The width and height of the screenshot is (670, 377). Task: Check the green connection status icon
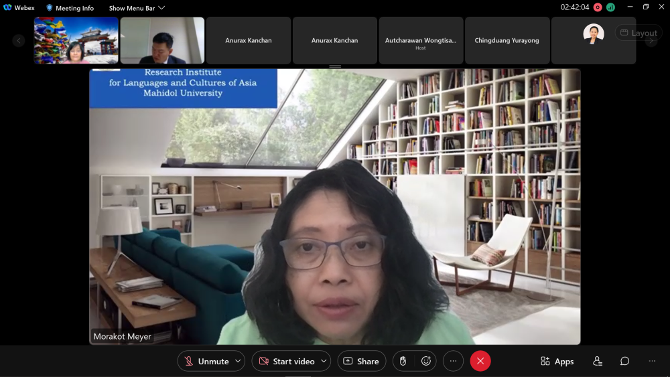tap(610, 7)
